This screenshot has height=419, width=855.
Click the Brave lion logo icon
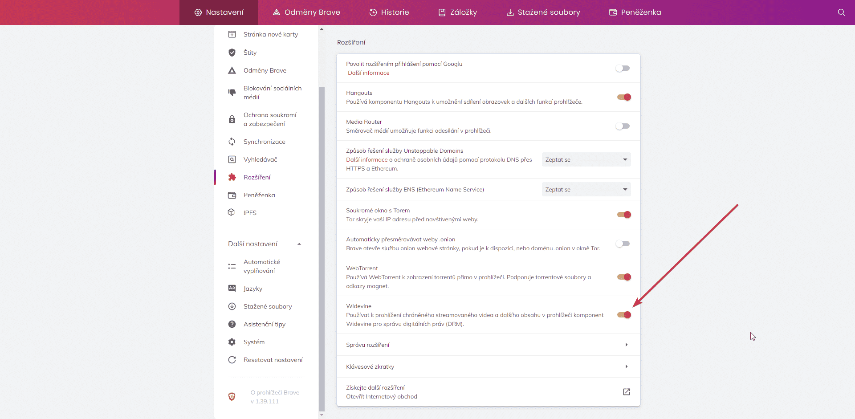tap(232, 397)
